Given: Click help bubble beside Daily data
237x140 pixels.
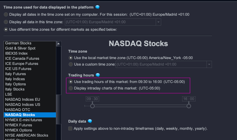Looking at the screenshot, I should [x=90, y=121].
